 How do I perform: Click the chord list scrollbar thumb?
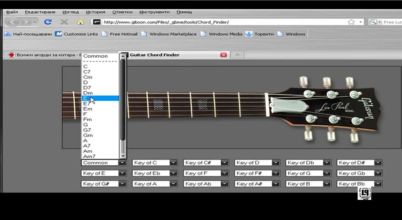coord(123,100)
